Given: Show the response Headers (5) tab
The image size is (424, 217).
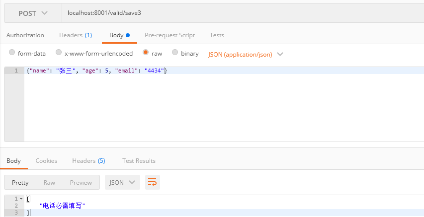Looking at the screenshot, I should click(88, 161).
